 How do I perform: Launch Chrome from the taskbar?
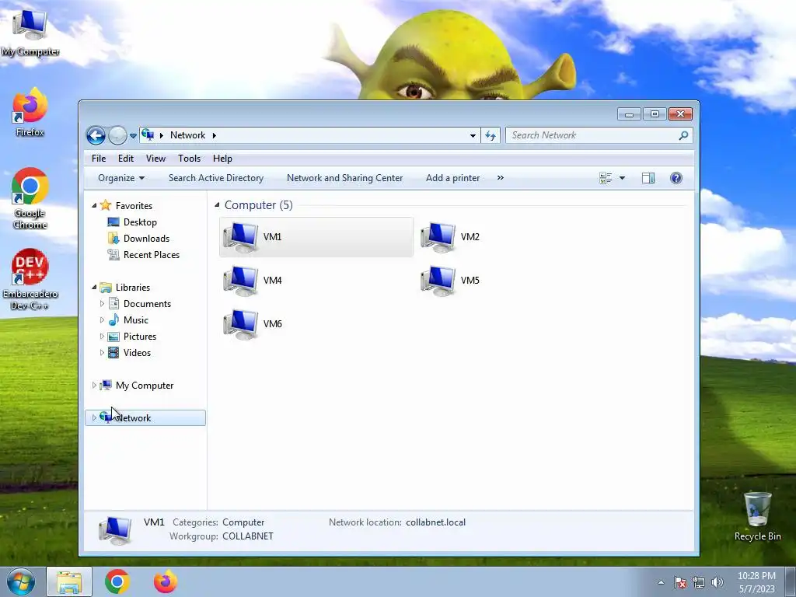(117, 581)
